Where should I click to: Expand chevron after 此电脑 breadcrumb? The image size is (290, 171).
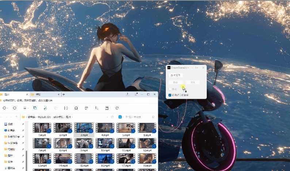37,117
